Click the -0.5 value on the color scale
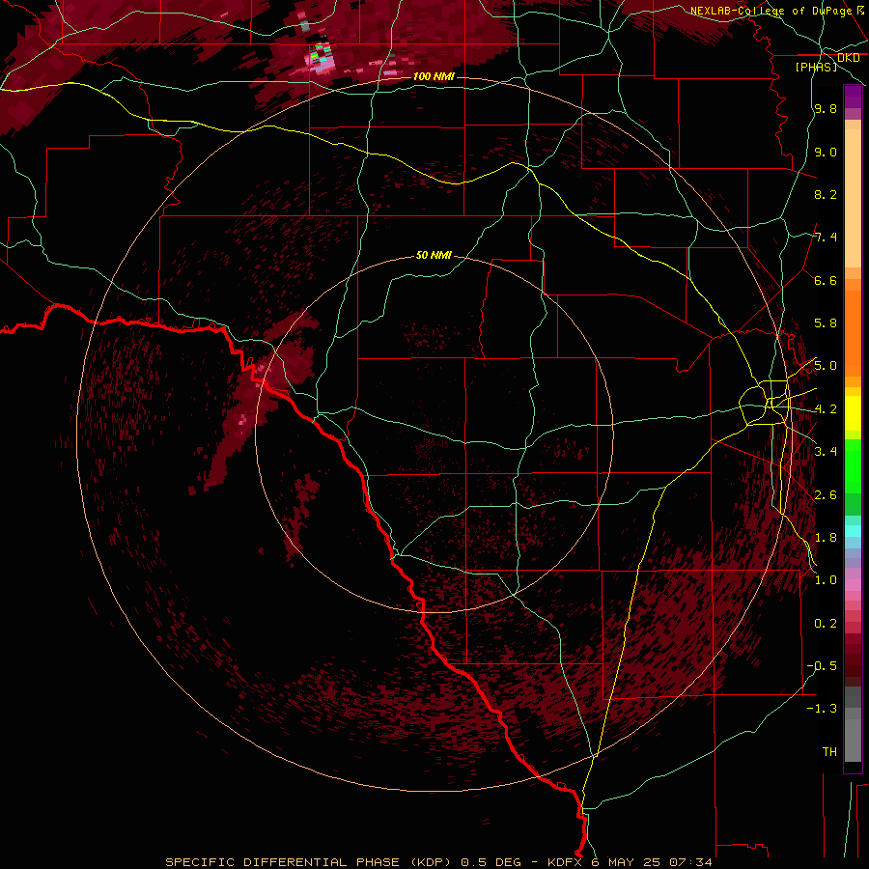Viewport: 869px width, 869px height. 822,665
